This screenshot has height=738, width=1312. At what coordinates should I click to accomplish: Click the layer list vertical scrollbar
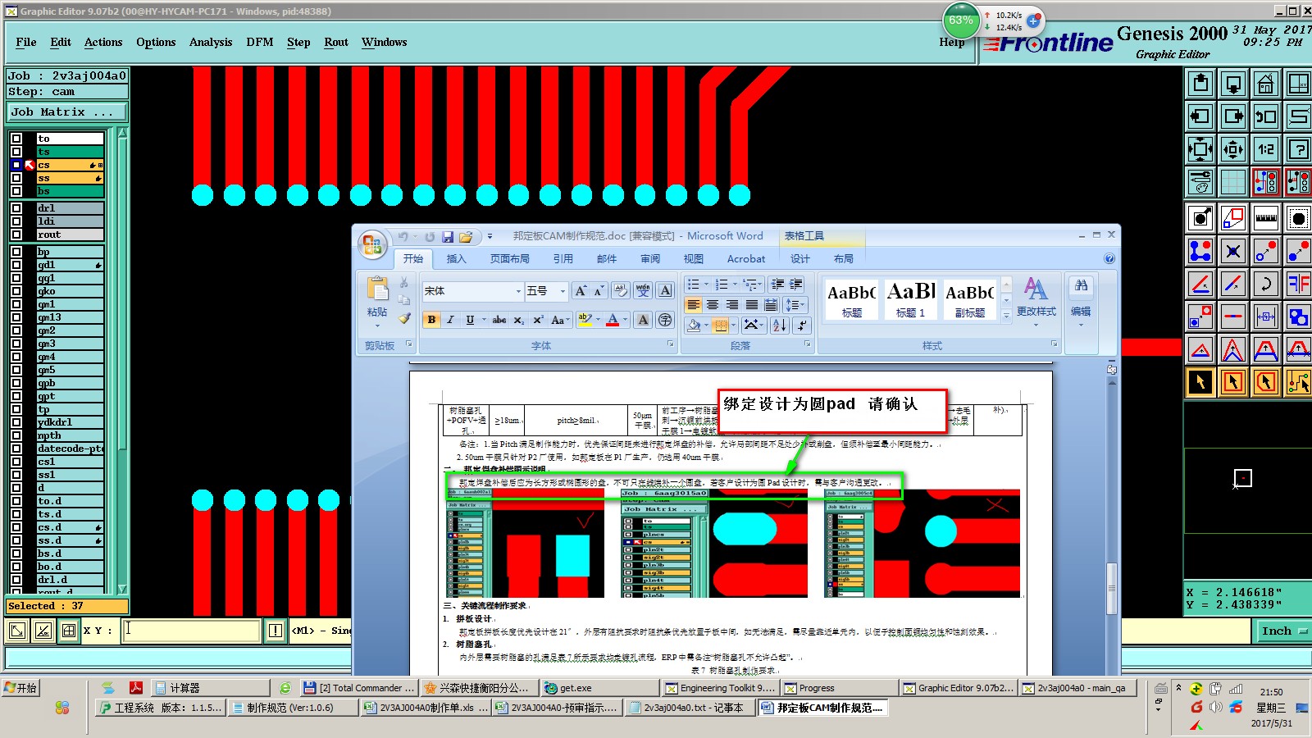[122, 361]
